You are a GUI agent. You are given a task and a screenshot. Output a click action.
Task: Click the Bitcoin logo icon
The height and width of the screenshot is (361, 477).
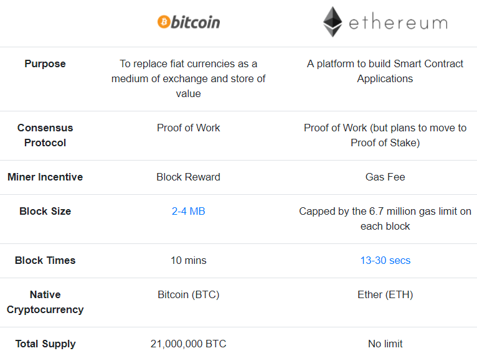click(x=163, y=22)
